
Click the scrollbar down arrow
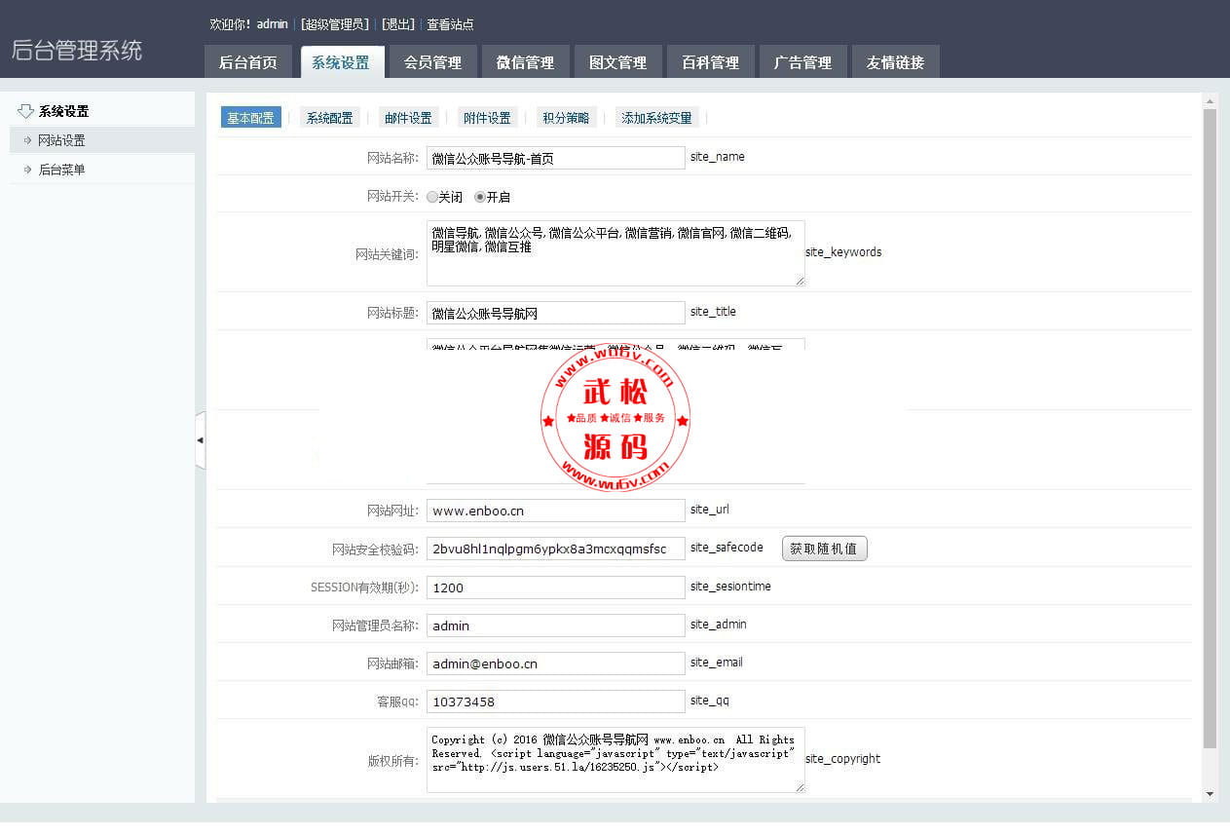(x=1210, y=795)
